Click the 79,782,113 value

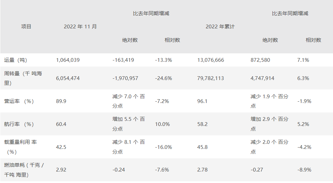(211, 78)
